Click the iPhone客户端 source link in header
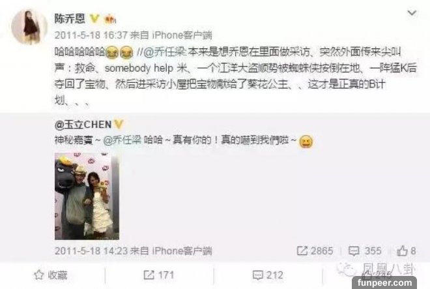Viewport: 430px width, 289px height. [x=182, y=35]
